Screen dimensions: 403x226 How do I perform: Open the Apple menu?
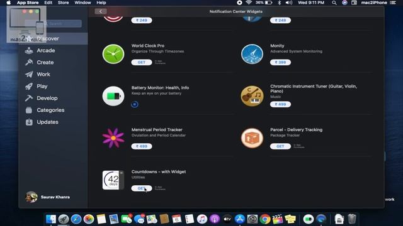tap(8, 3)
